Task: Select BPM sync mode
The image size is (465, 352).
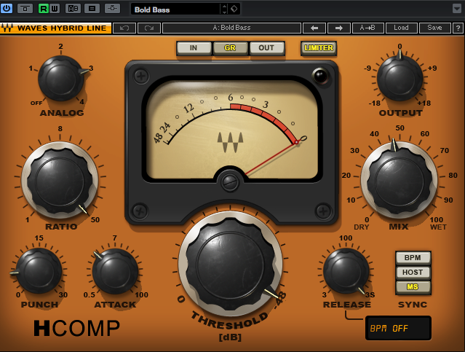Action: pyautogui.click(x=413, y=258)
